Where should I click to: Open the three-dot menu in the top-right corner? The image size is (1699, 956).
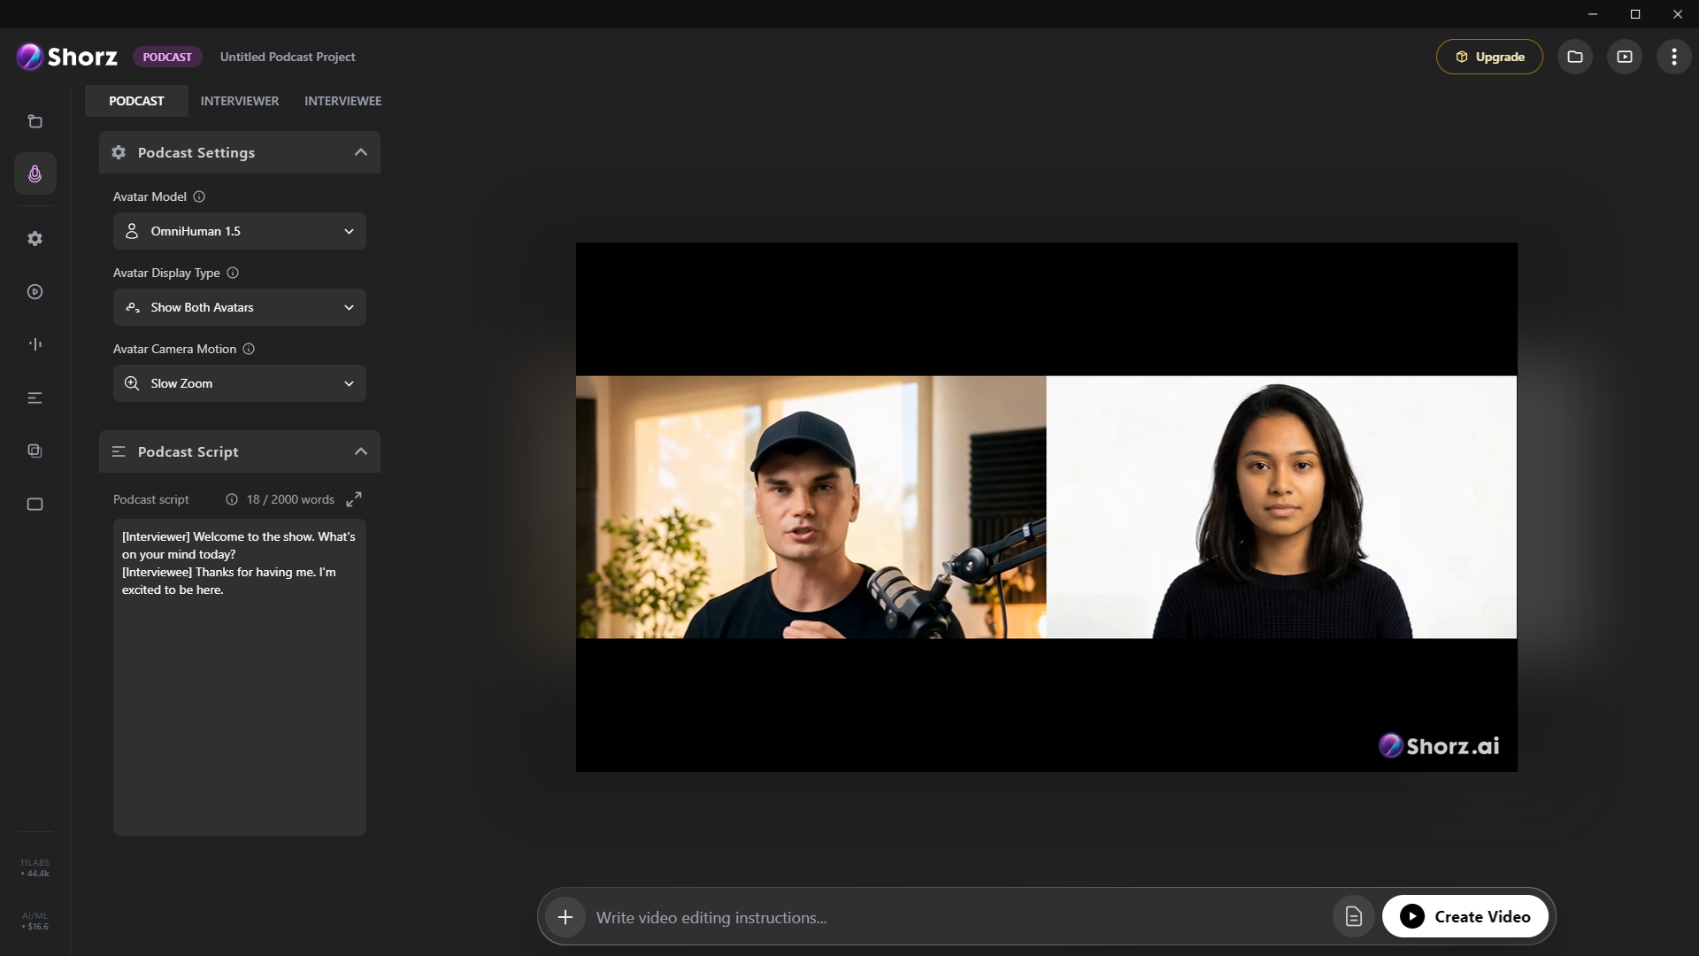point(1673,56)
